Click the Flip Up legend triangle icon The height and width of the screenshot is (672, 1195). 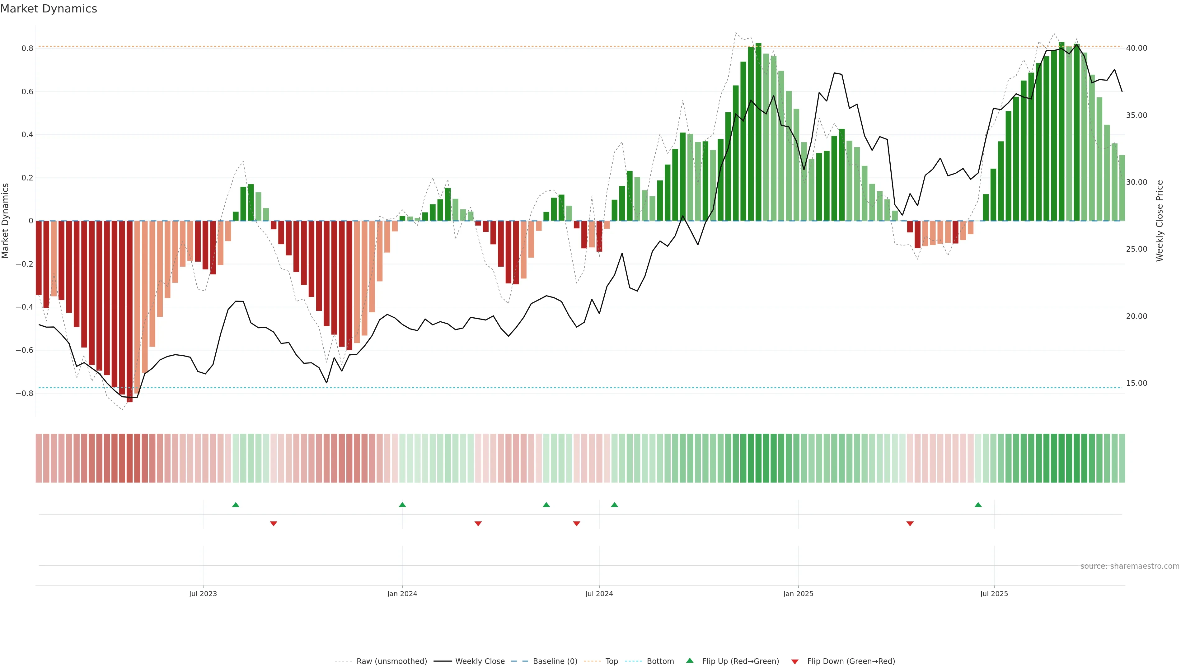coord(690,661)
